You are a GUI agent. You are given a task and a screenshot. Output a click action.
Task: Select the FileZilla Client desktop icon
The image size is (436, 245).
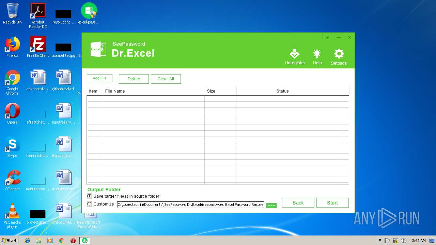[x=38, y=47]
